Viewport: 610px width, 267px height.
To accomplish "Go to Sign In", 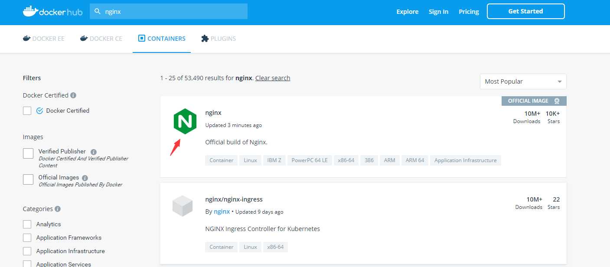I will (438, 12).
